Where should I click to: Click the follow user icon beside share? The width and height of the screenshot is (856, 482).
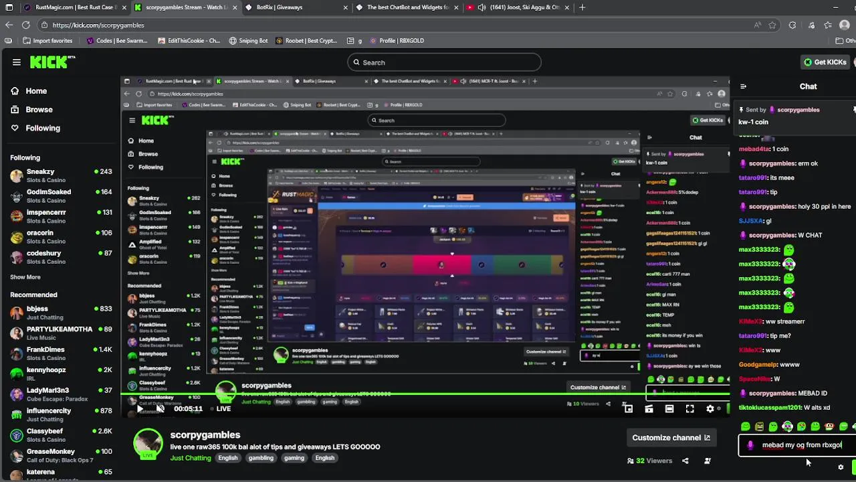click(708, 461)
